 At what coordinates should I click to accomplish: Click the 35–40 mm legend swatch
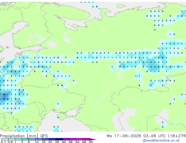[x=73, y=139]
